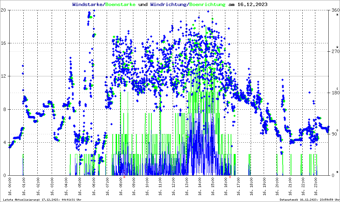Click the green 'Boenstarke' word in the title

(x=120, y=4)
